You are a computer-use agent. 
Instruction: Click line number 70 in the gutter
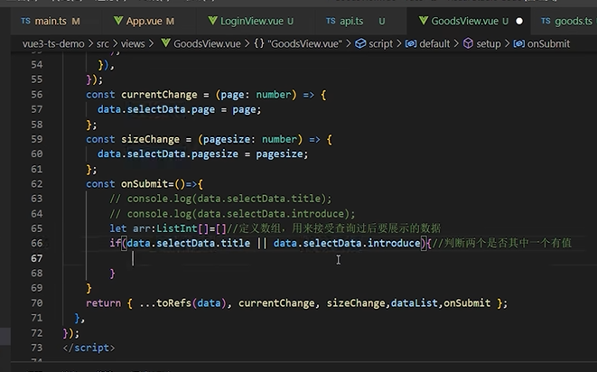(x=36, y=303)
